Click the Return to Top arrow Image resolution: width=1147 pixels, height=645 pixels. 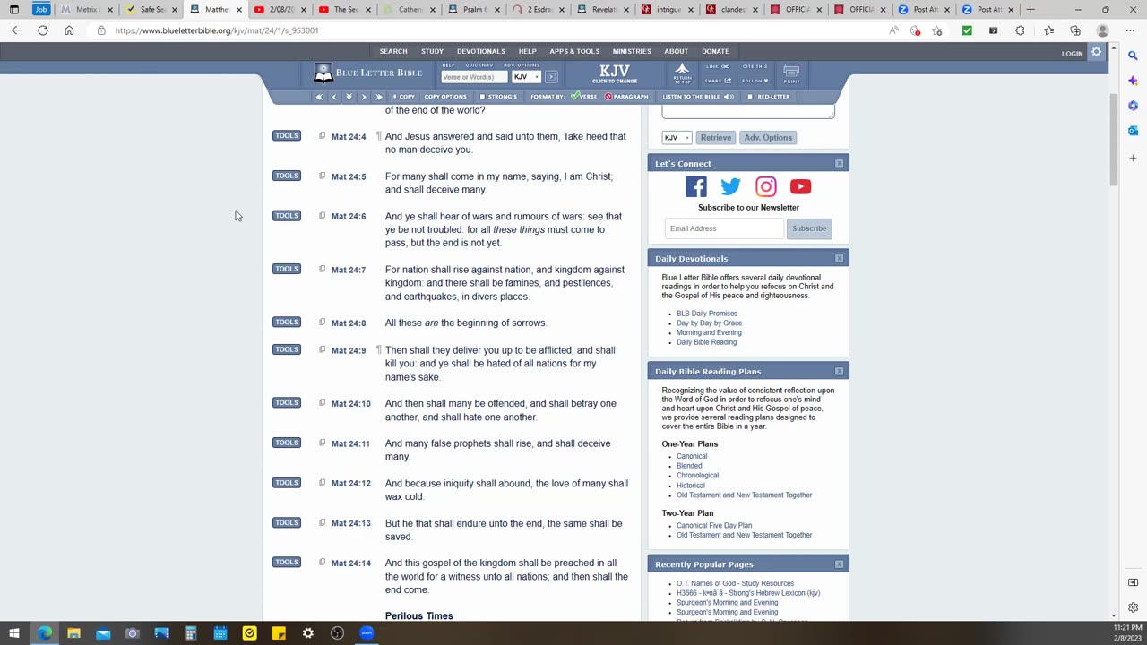[x=682, y=73]
